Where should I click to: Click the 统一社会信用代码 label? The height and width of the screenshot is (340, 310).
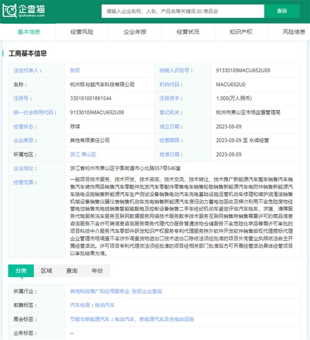coord(33,112)
